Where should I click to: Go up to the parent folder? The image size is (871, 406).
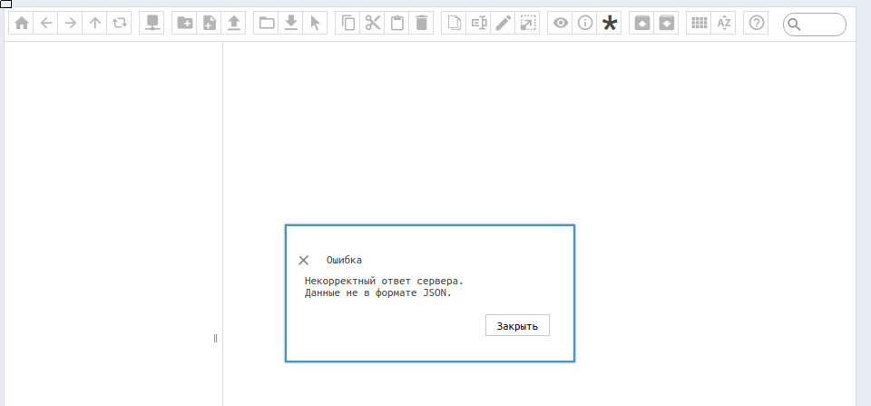(x=95, y=24)
